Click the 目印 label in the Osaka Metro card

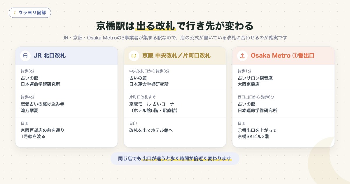242,123
